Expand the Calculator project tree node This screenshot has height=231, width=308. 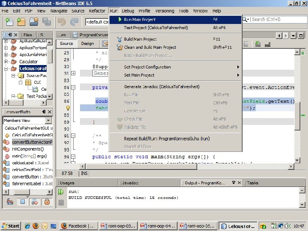6,62
